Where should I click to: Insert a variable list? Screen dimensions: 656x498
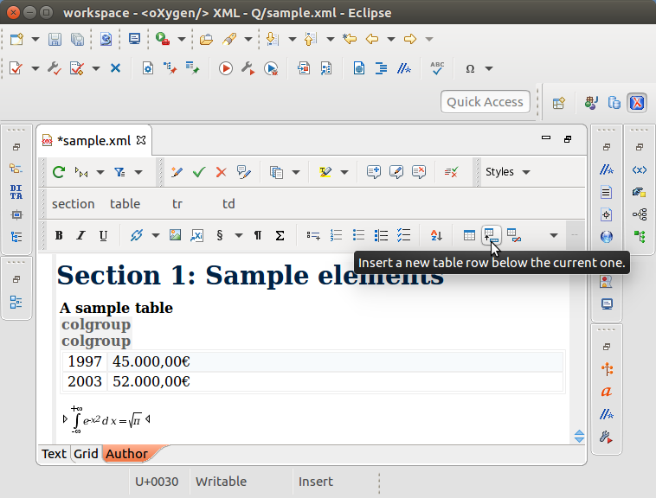point(381,236)
